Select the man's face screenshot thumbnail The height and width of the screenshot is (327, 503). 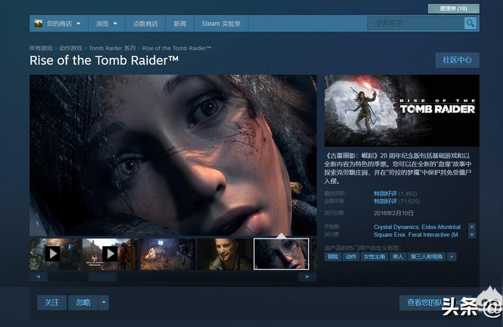click(225, 254)
